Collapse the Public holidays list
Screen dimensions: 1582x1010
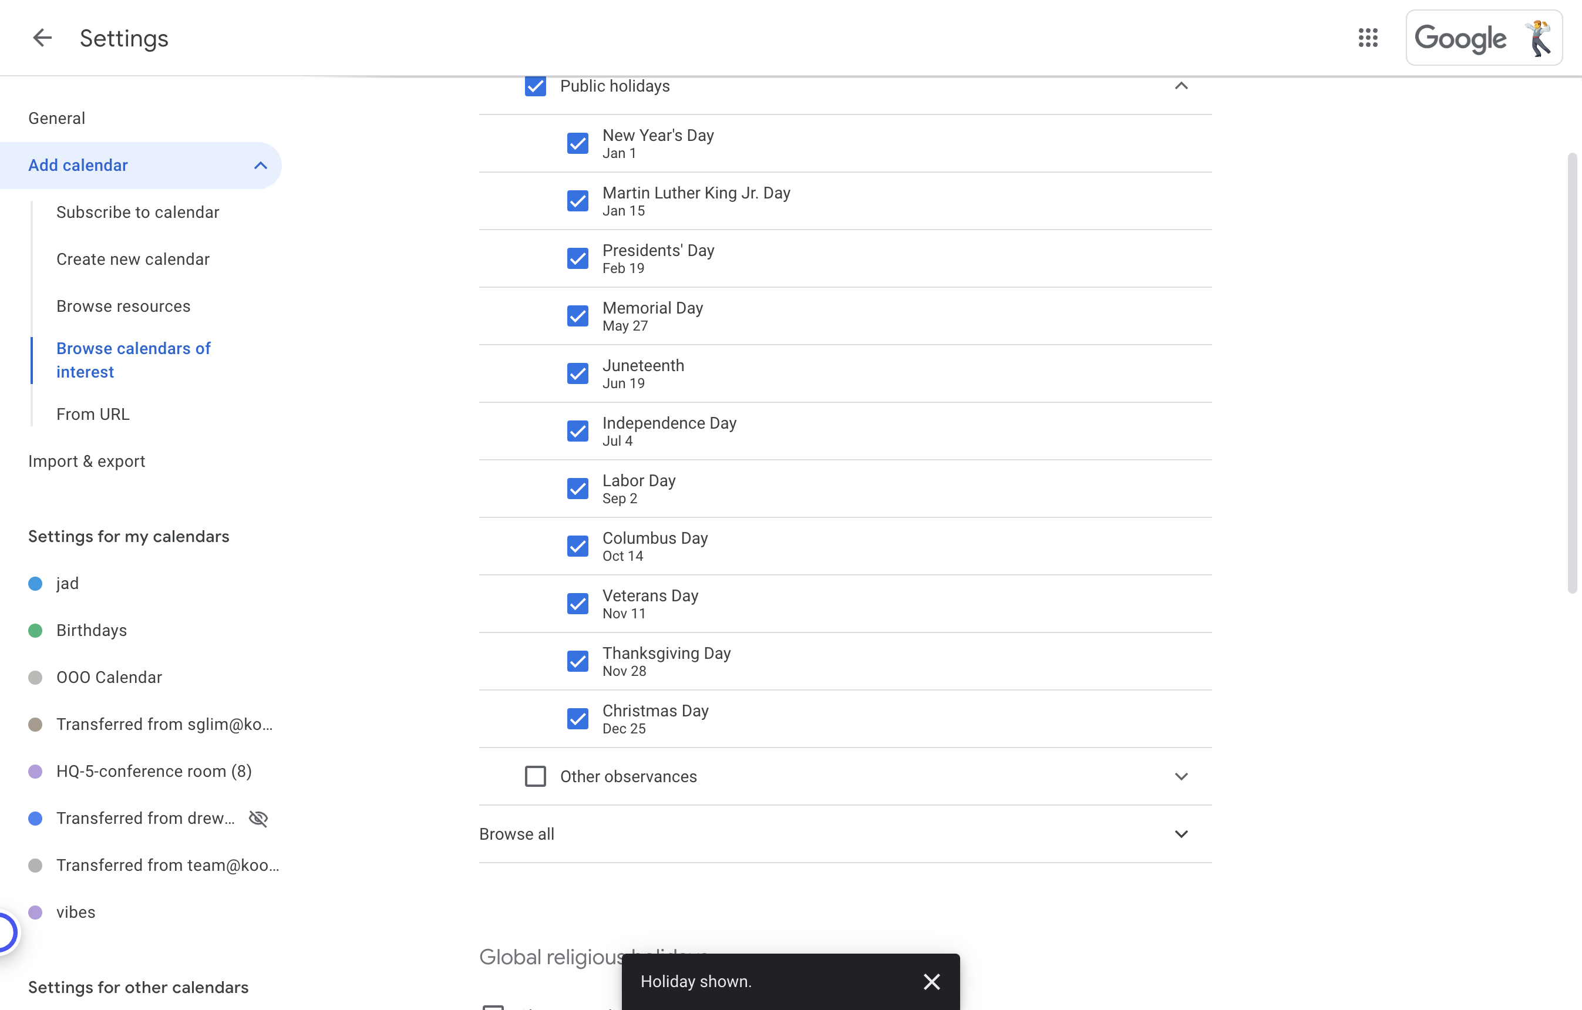(x=1182, y=86)
